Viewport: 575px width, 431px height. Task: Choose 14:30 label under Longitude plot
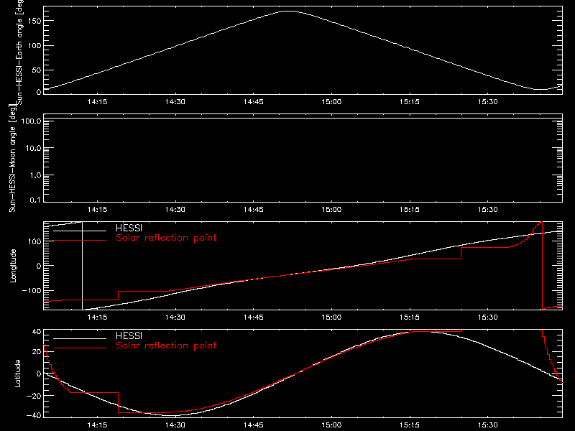pyautogui.click(x=175, y=318)
